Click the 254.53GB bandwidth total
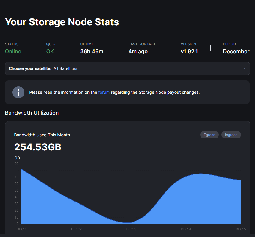Image resolution: width=255 pixels, height=237 pixels. 37,147
